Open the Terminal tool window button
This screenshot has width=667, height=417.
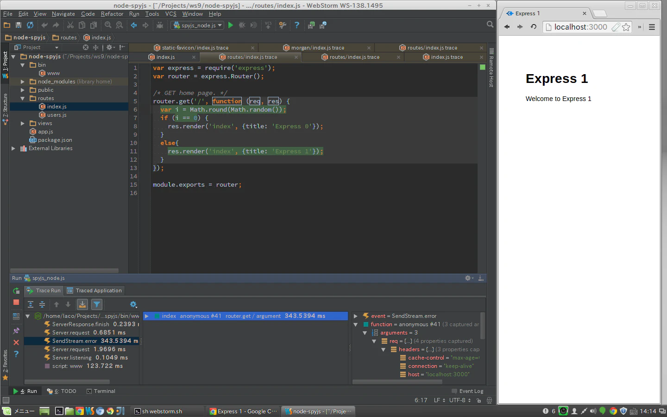101,391
